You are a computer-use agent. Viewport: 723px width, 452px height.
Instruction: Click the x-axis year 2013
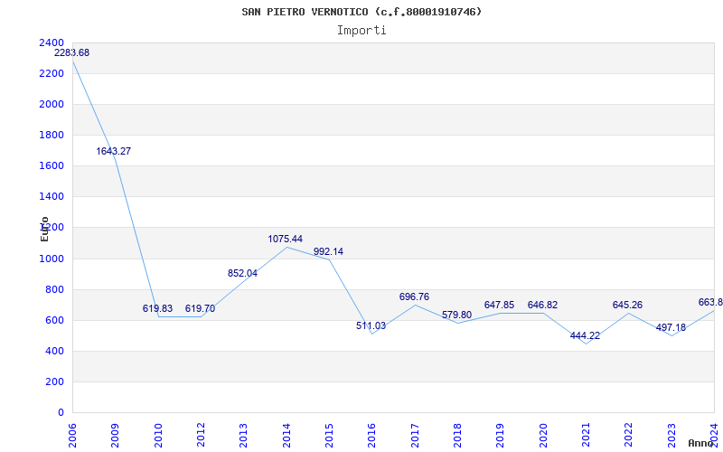[243, 436]
